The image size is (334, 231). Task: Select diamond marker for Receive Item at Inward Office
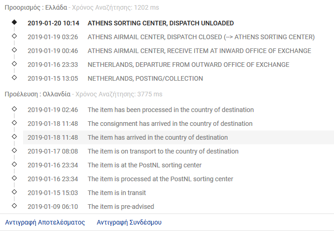[x=14, y=50]
